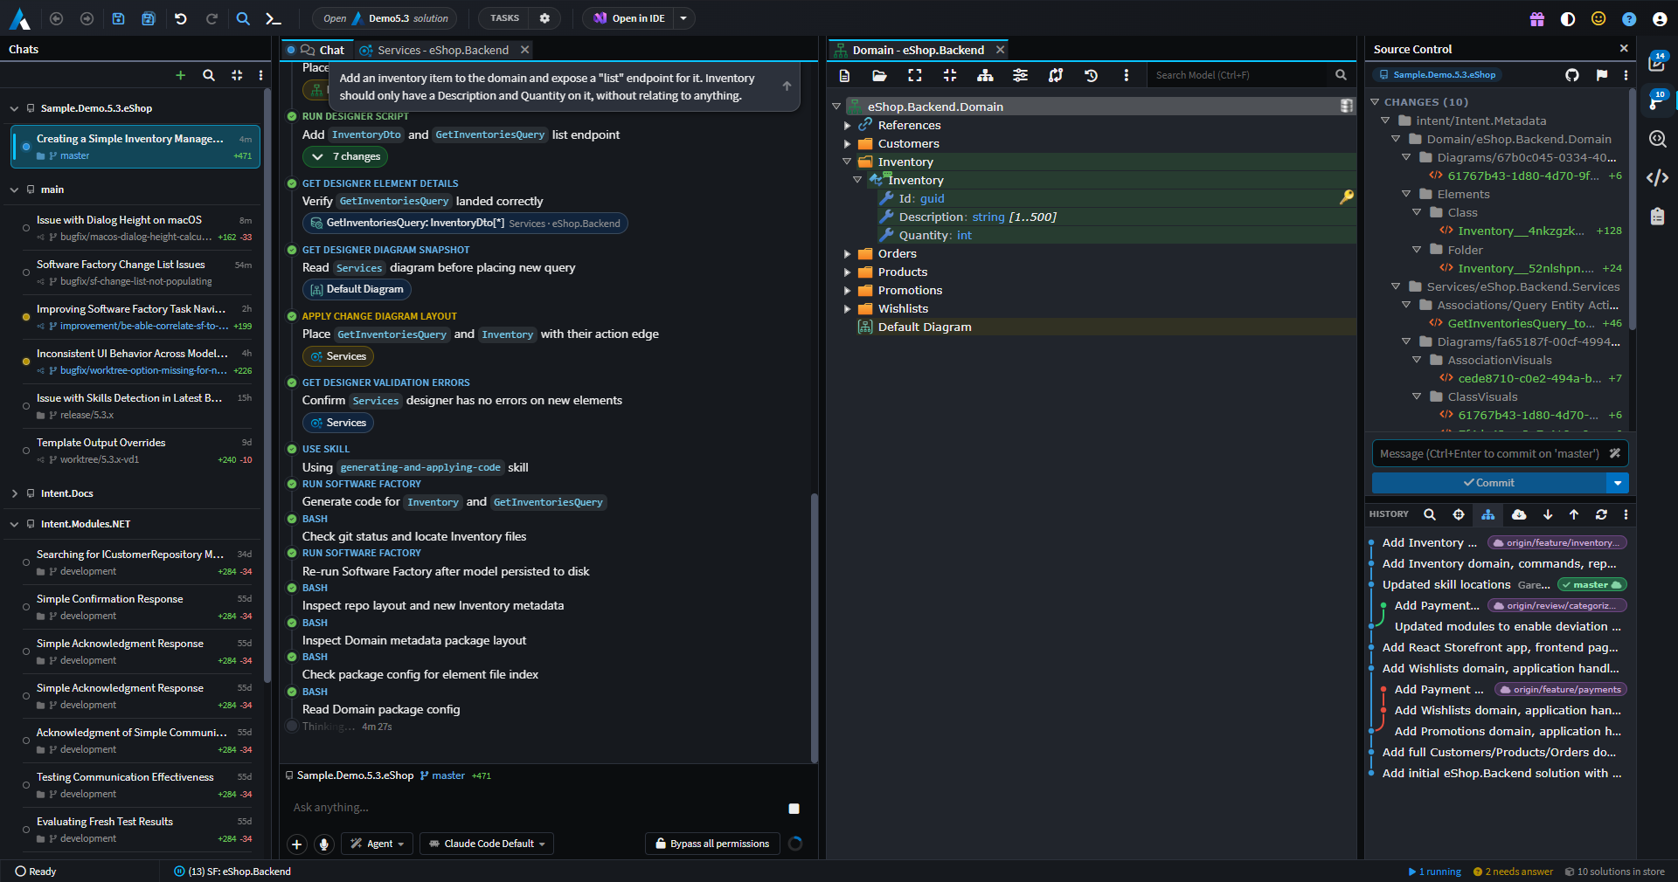Open the Open in IDE dropdown arrow
The width and height of the screenshot is (1678, 882).
[x=683, y=18]
